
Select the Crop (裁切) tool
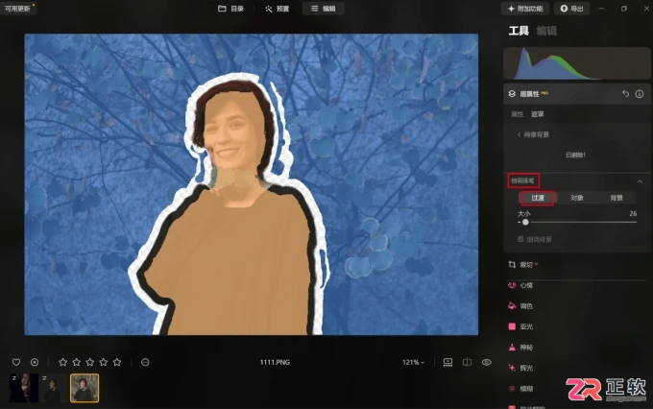521,264
